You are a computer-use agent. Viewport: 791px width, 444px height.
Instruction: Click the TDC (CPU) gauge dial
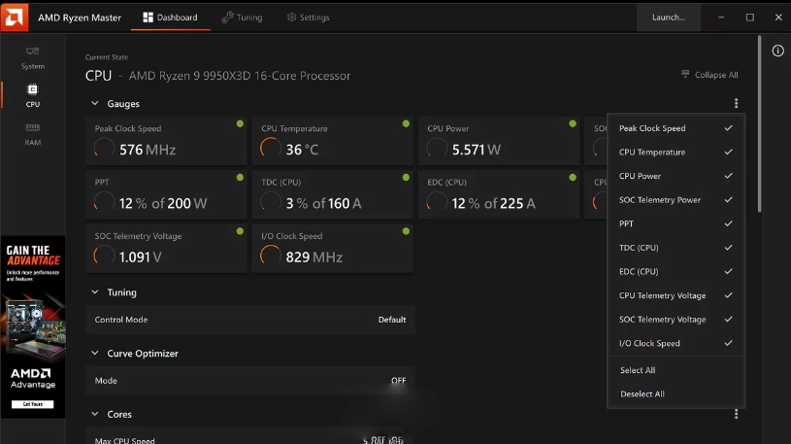click(x=271, y=201)
